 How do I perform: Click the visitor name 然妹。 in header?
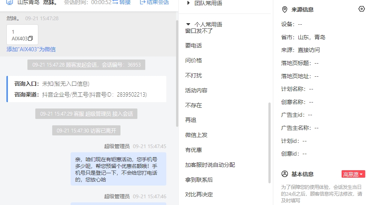coord(50,3)
